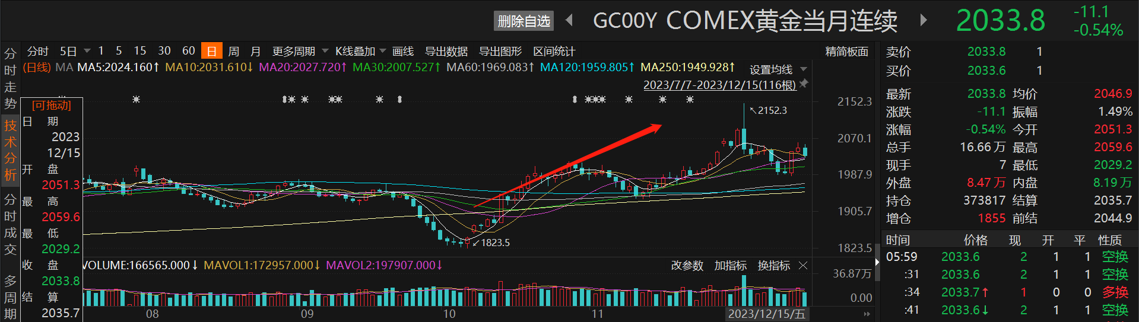Image resolution: width=1139 pixels, height=322 pixels.
Task: Select the 日 daily period
Action: tap(212, 51)
